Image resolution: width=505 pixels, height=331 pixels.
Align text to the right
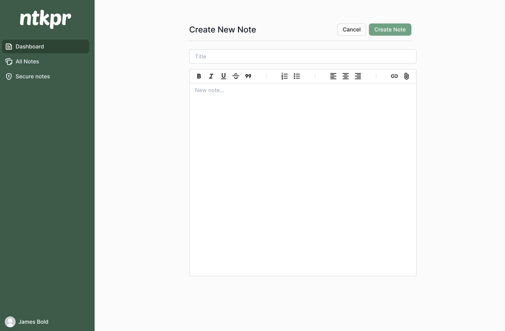[358, 76]
